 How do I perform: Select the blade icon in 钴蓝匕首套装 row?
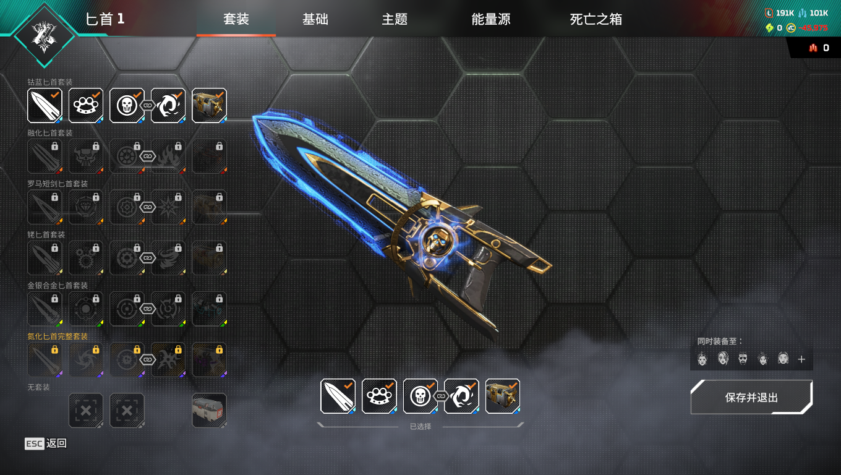click(x=45, y=105)
